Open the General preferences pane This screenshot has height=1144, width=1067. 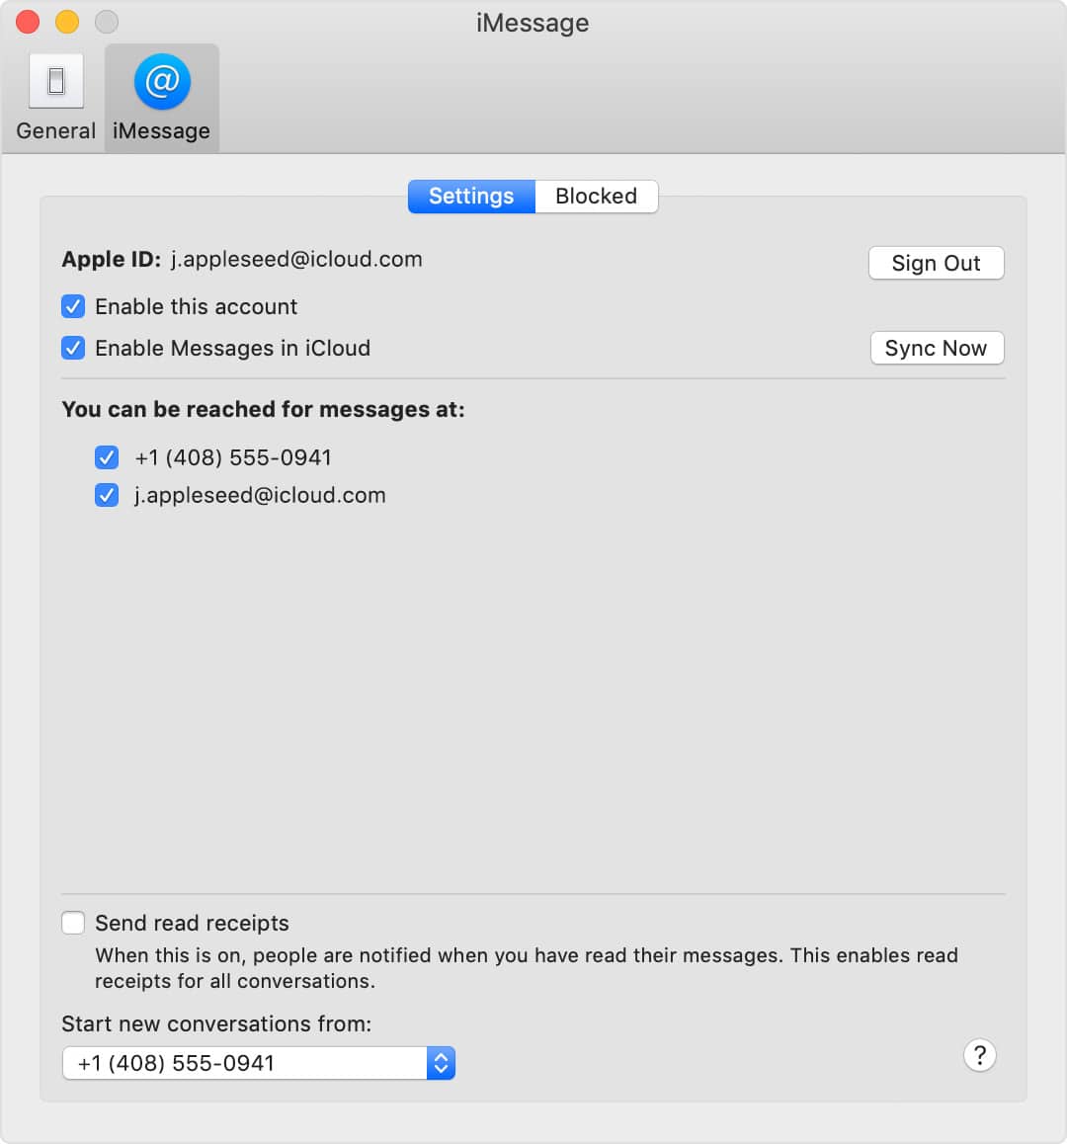pos(54,96)
